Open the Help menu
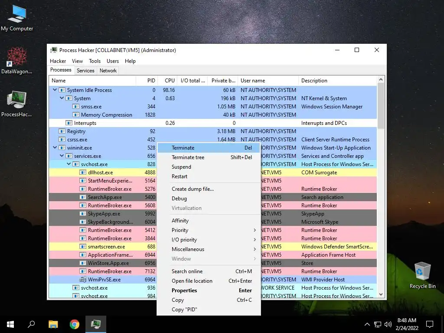 130,61
